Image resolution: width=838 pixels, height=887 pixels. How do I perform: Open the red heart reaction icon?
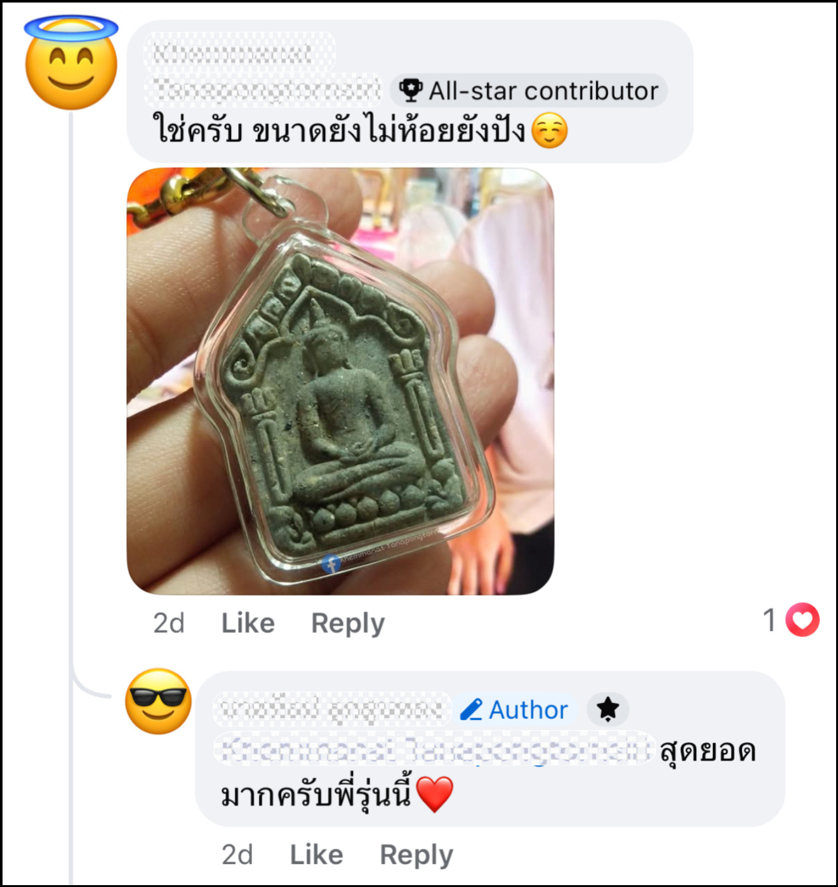(x=802, y=620)
